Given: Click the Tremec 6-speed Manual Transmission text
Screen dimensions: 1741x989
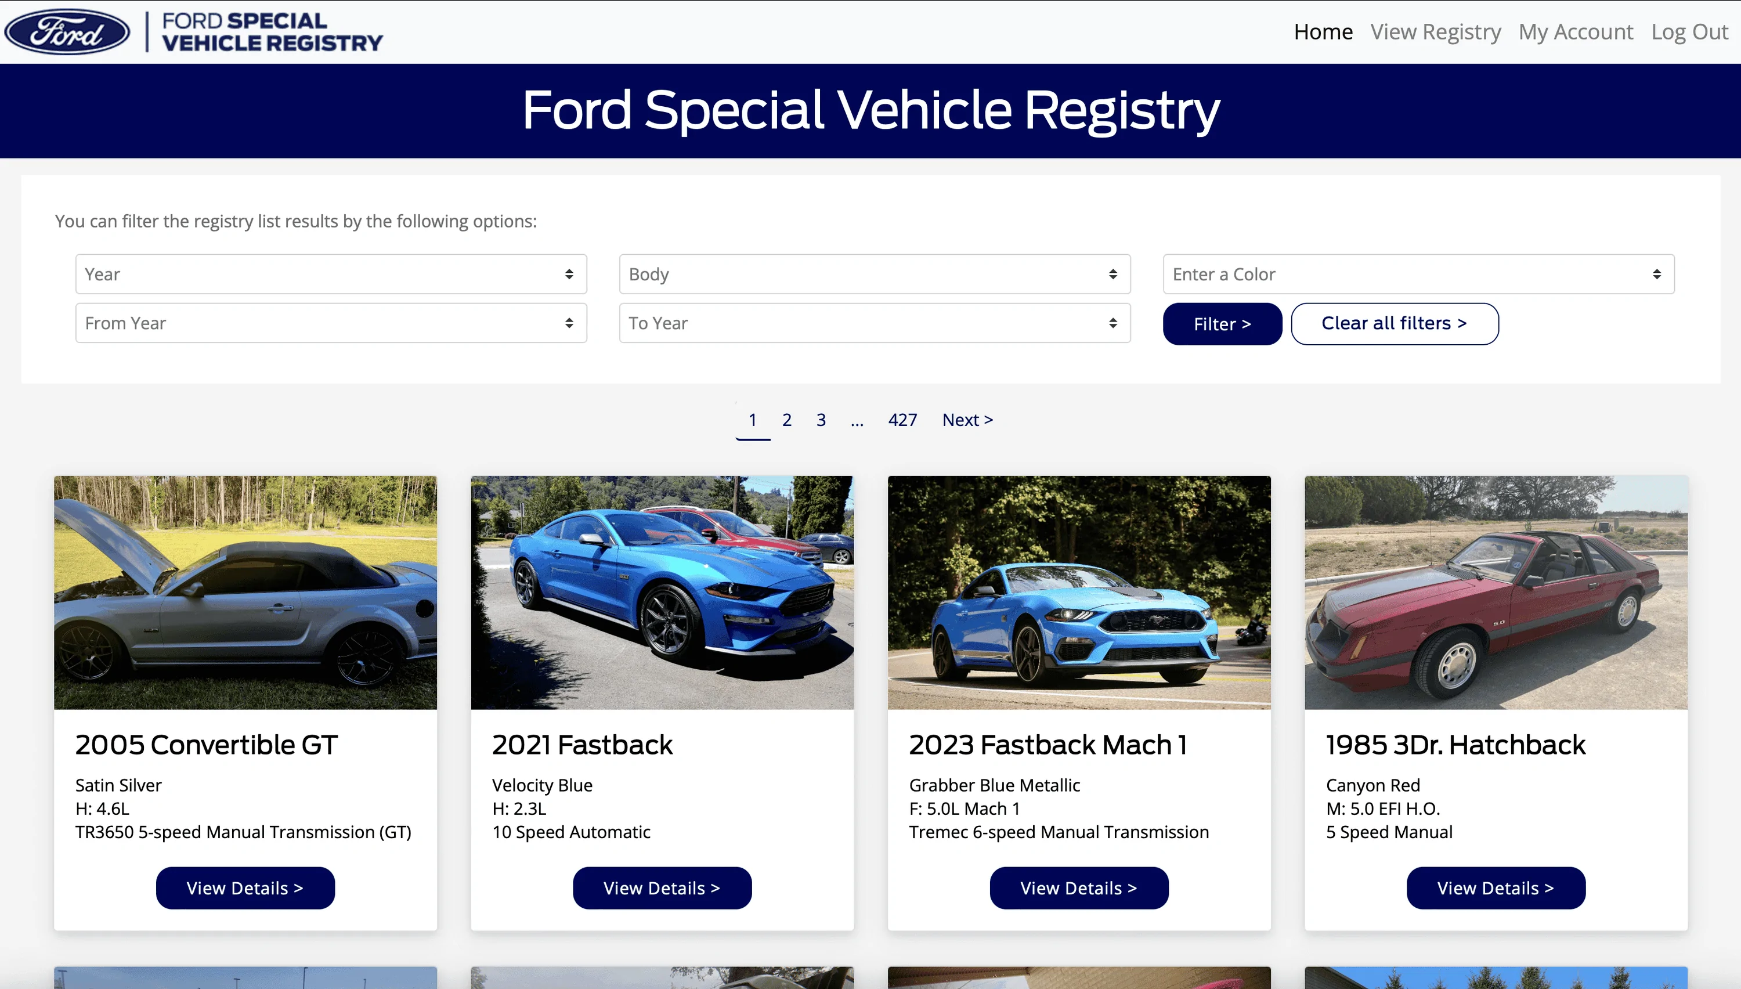Looking at the screenshot, I should pyautogui.click(x=1059, y=832).
